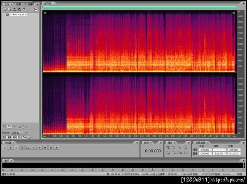
Task: Open the 传送器 transport panel flyout menu
Action: click(137, 143)
